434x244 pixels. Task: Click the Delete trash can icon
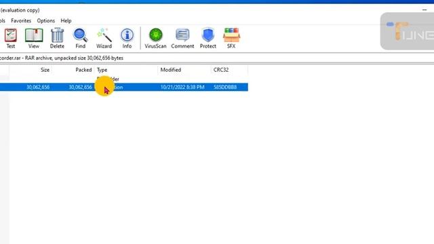pos(57,39)
